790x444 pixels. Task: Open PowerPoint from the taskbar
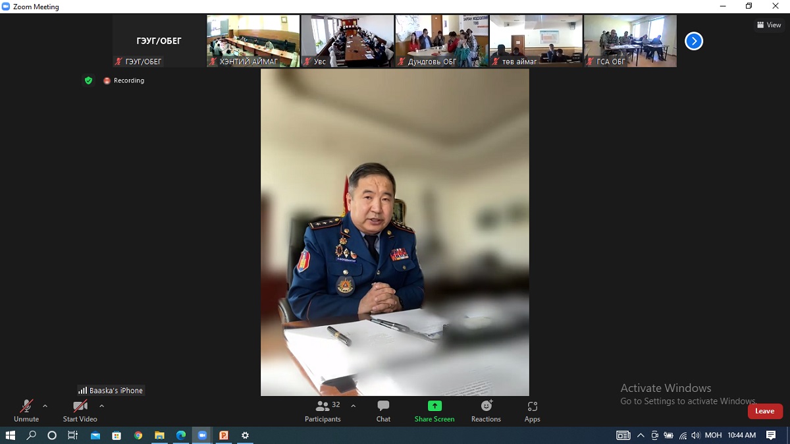point(224,435)
